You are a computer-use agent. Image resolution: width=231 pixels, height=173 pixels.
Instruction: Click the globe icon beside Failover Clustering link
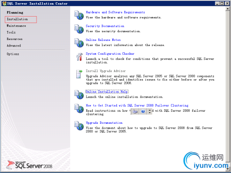pyautogui.click(x=79, y=108)
